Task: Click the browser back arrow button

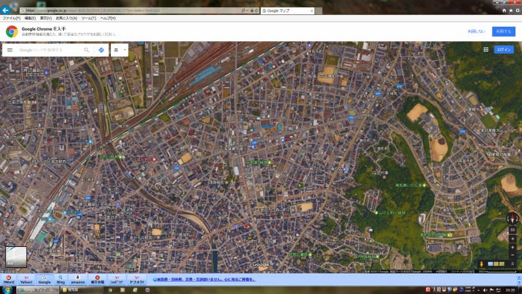Action: coord(5,10)
